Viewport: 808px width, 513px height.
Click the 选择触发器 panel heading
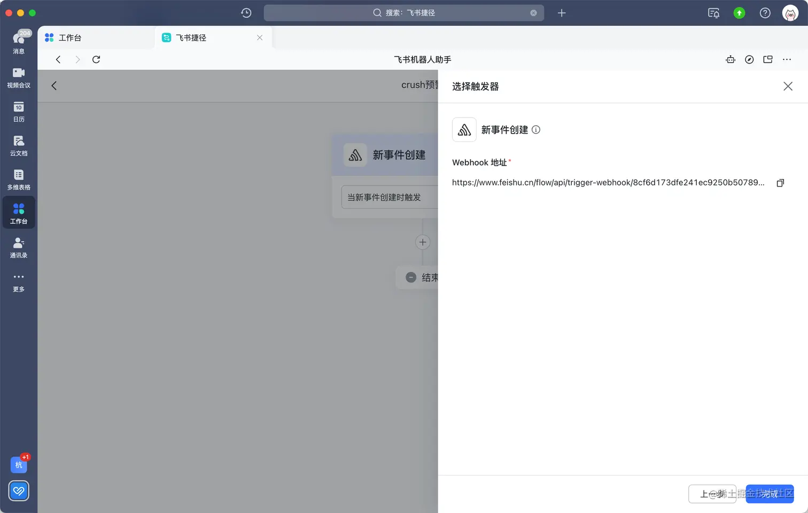[x=476, y=87]
